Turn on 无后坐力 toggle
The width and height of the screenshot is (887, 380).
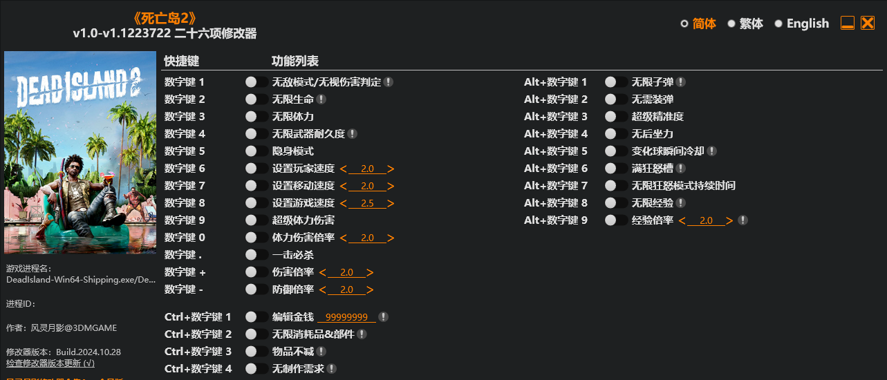616,134
